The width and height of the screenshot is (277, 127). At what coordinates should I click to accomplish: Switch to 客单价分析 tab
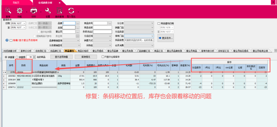pos(26,51)
